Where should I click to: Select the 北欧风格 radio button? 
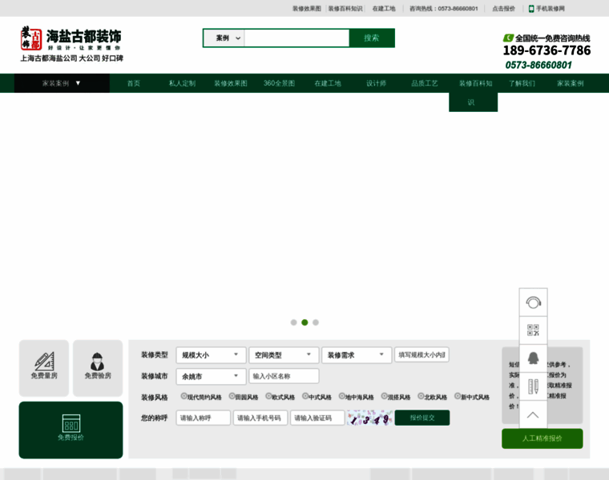(x=421, y=396)
